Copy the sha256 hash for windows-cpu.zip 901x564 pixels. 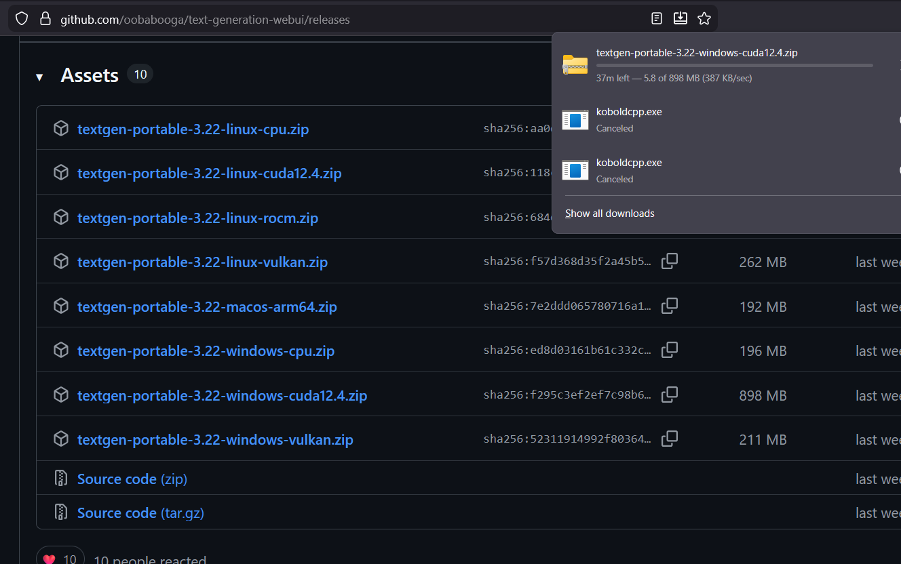pyautogui.click(x=670, y=350)
